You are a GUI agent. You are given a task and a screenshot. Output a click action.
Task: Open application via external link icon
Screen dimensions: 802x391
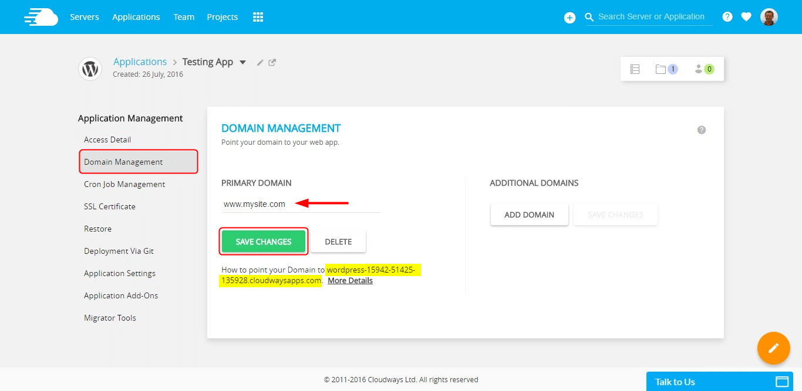point(272,62)
